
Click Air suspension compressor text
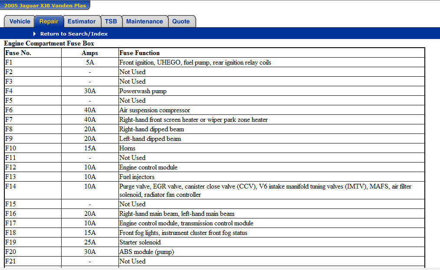[x=154, y=110]
